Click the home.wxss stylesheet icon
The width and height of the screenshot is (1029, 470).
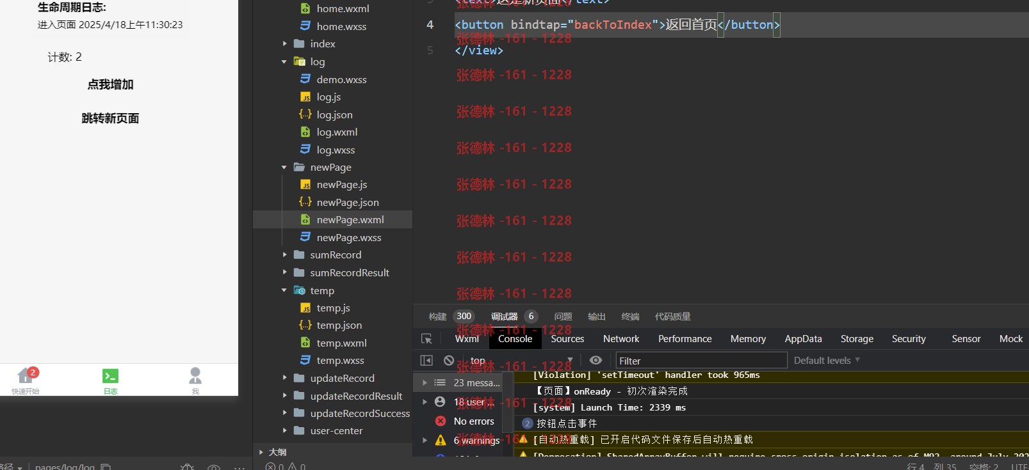pyautogui.click(x=305, y=26)
